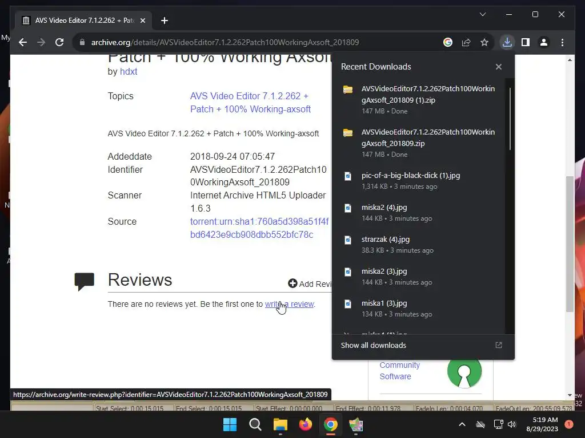The image size is (585, 438).
Task: Click Add Review button
Action: (310, 284)
